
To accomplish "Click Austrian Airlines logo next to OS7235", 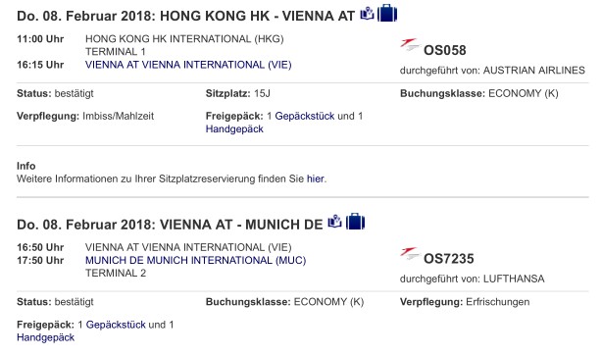I will pyautogui.click(x=410, y=253).
